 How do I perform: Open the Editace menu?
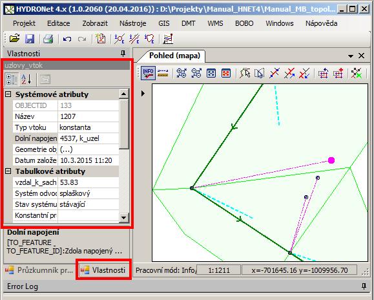point(59,23)
